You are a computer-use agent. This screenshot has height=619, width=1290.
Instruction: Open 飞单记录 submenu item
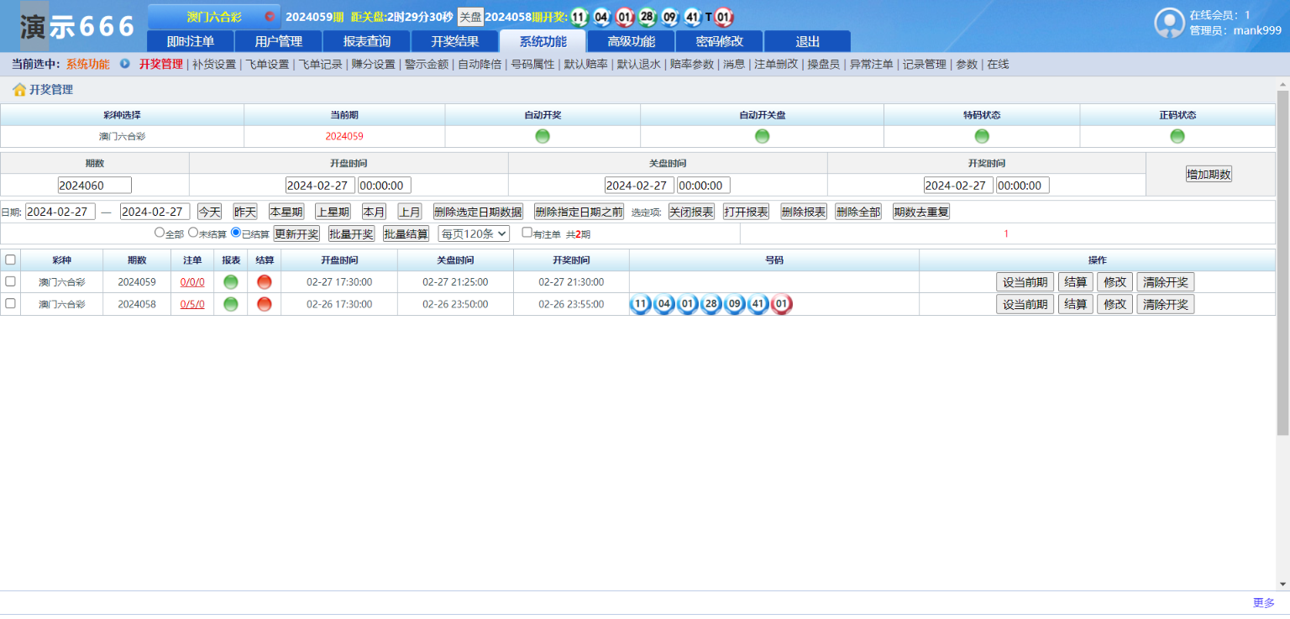(x=321, y=64)
